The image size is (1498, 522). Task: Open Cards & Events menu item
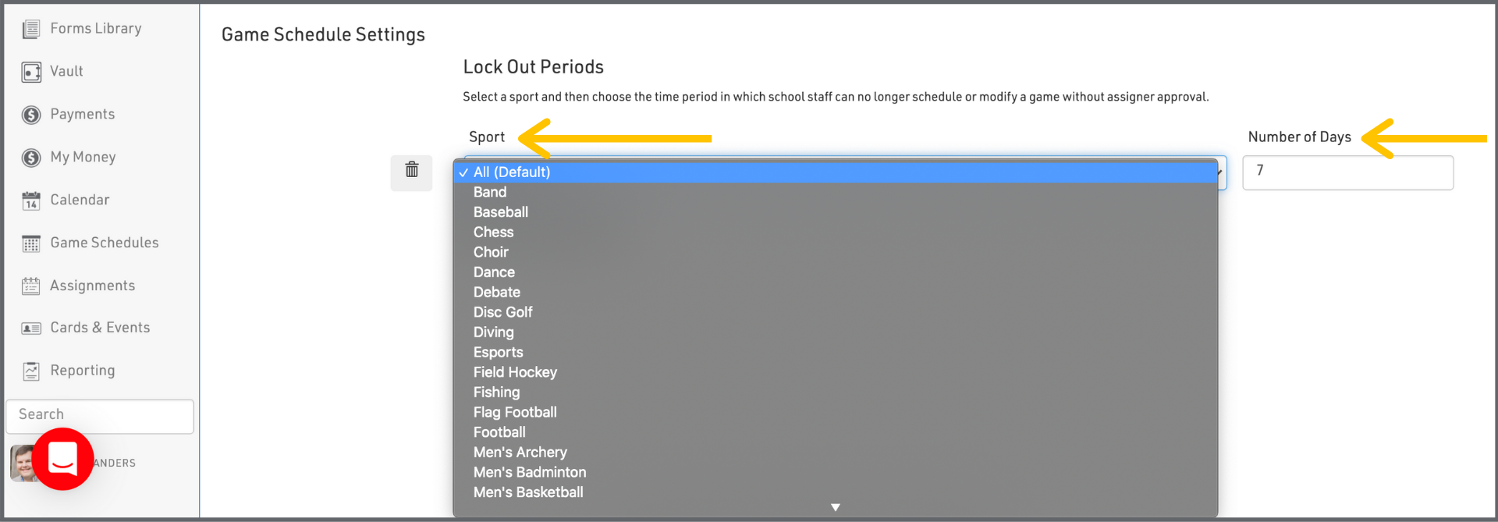pos(100,328)
